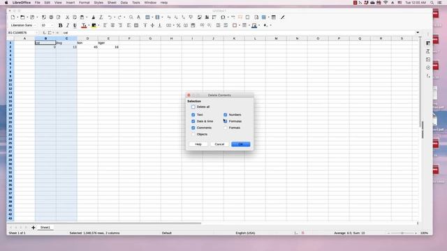Click Spotlight search icon in menu bar
447x251 pixels.
[x=432, y=3]
